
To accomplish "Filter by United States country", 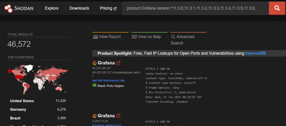I will 22,101.
